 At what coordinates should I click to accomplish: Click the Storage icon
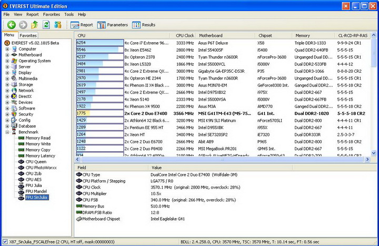[x=14, y=84]
